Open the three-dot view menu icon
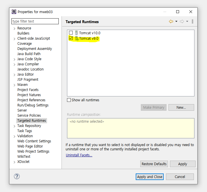207x192 pixels. pyautogui.click(x=192, y=21)
